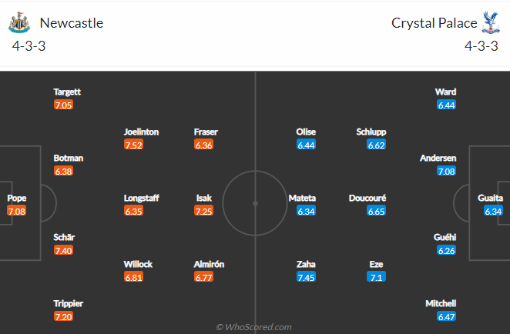Image resolution: width=510 pixels, height=334 pixels.
Task: Select Mitchell's 6.47 rating badge
Action: (446, 316)
